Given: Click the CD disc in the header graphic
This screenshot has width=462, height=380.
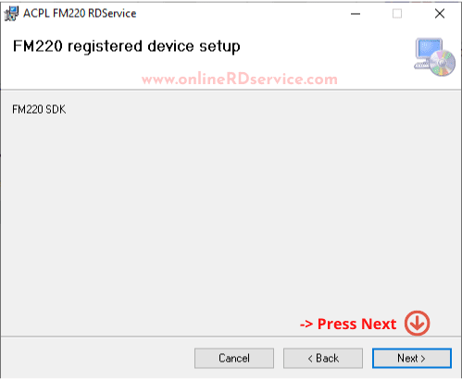Looking at the screenshot, I should click(443, 63).
